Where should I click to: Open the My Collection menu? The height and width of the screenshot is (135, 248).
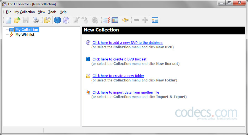point(25,12)
